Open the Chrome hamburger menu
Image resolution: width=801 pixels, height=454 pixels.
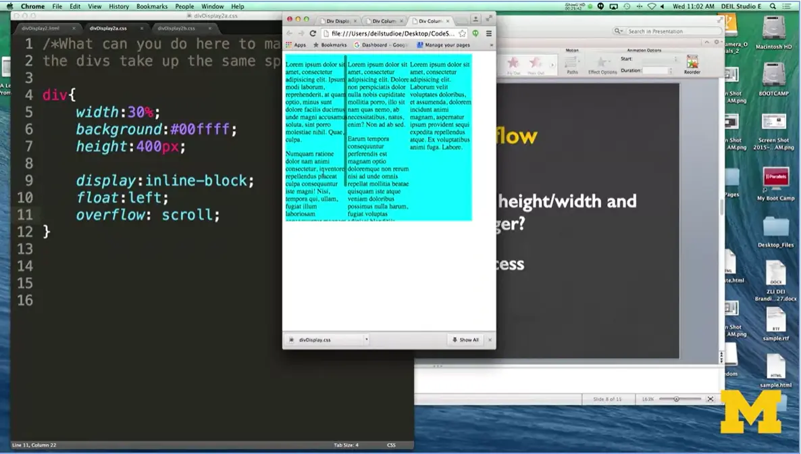[490, 32]
